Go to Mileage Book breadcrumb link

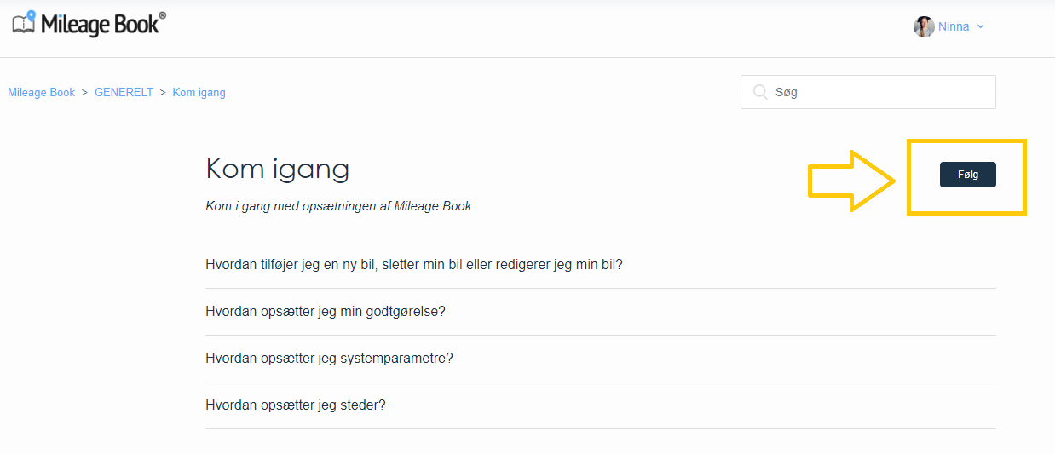tap(42, 92)
